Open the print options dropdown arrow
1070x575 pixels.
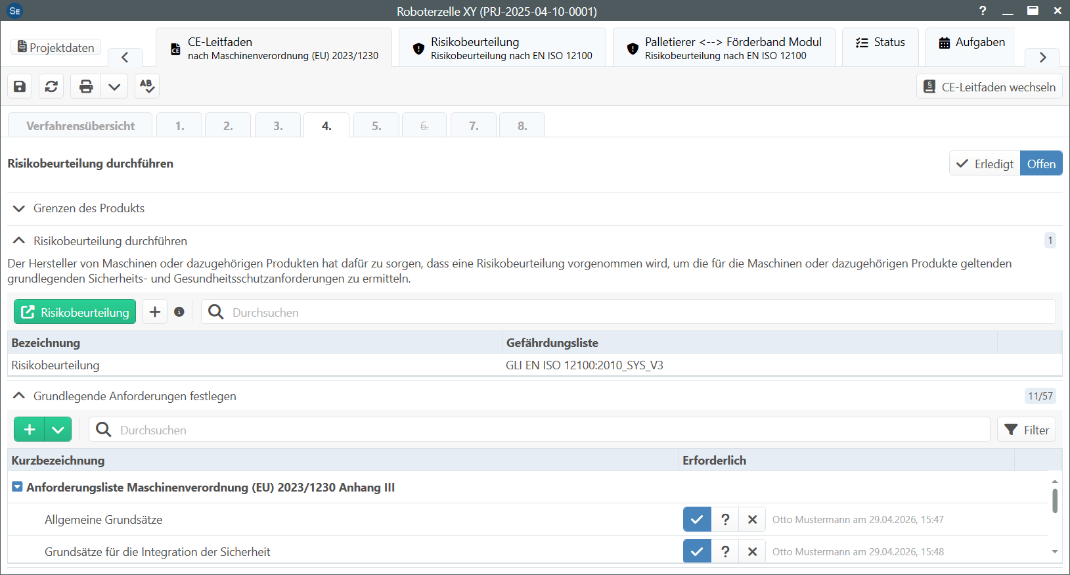(x=114, y=86)
